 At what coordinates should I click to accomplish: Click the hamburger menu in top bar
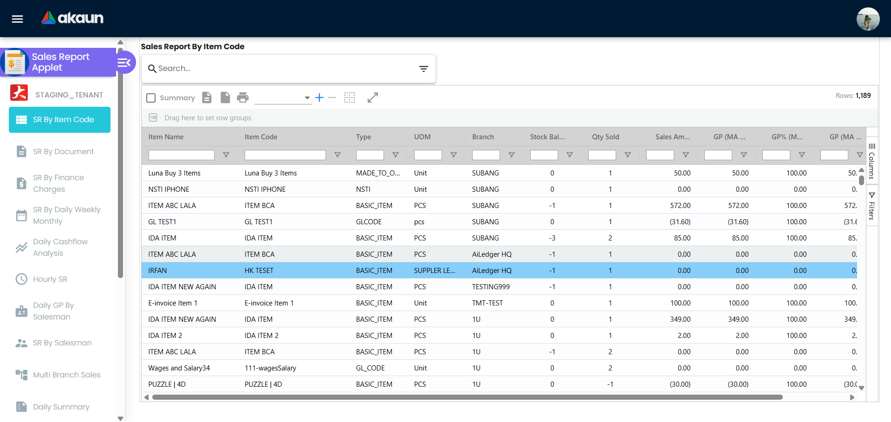(17, 19)
